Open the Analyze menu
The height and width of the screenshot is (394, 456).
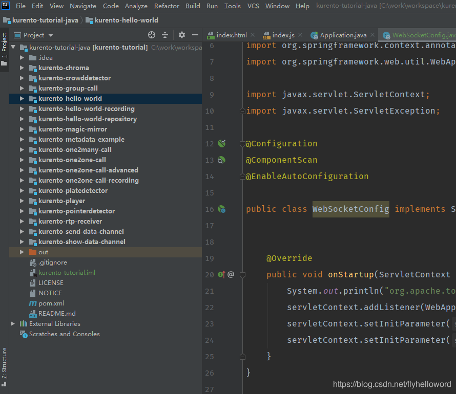(136, 6)
